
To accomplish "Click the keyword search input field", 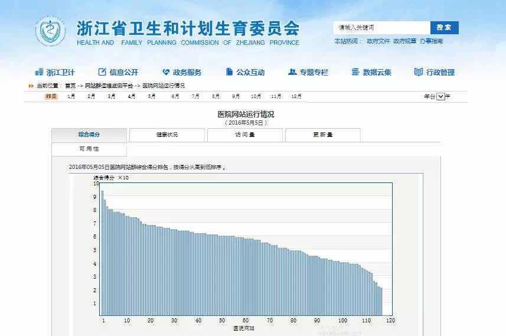I will coord(381,28).
